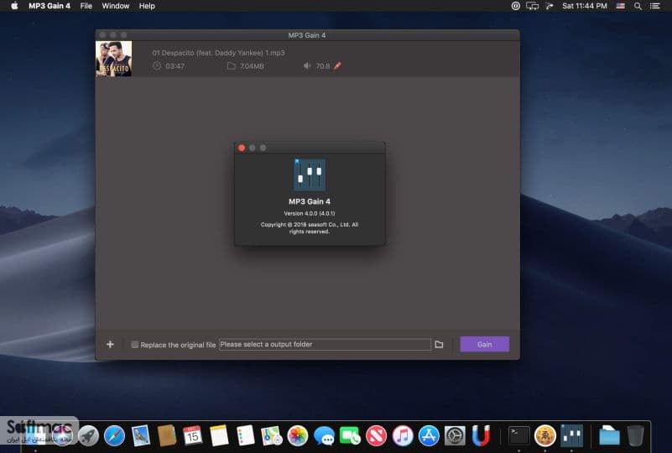Enable Replace the original file checkbox

click(134, 344)
